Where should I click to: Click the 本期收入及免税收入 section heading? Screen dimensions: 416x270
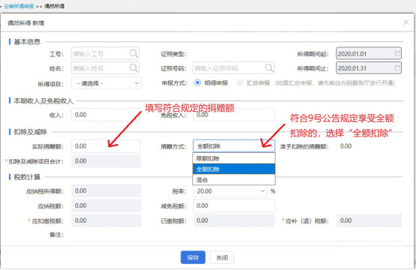click(x=44, y=101)
